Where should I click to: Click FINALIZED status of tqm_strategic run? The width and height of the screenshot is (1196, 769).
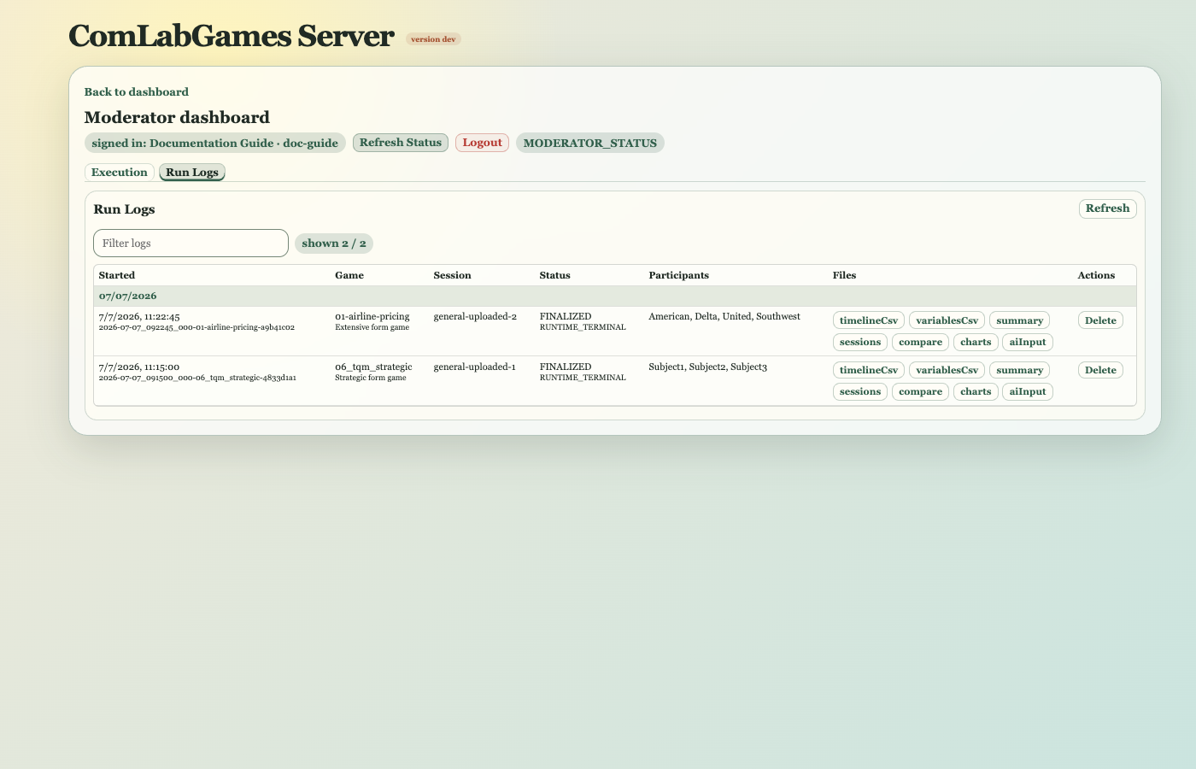click(566, 367)
